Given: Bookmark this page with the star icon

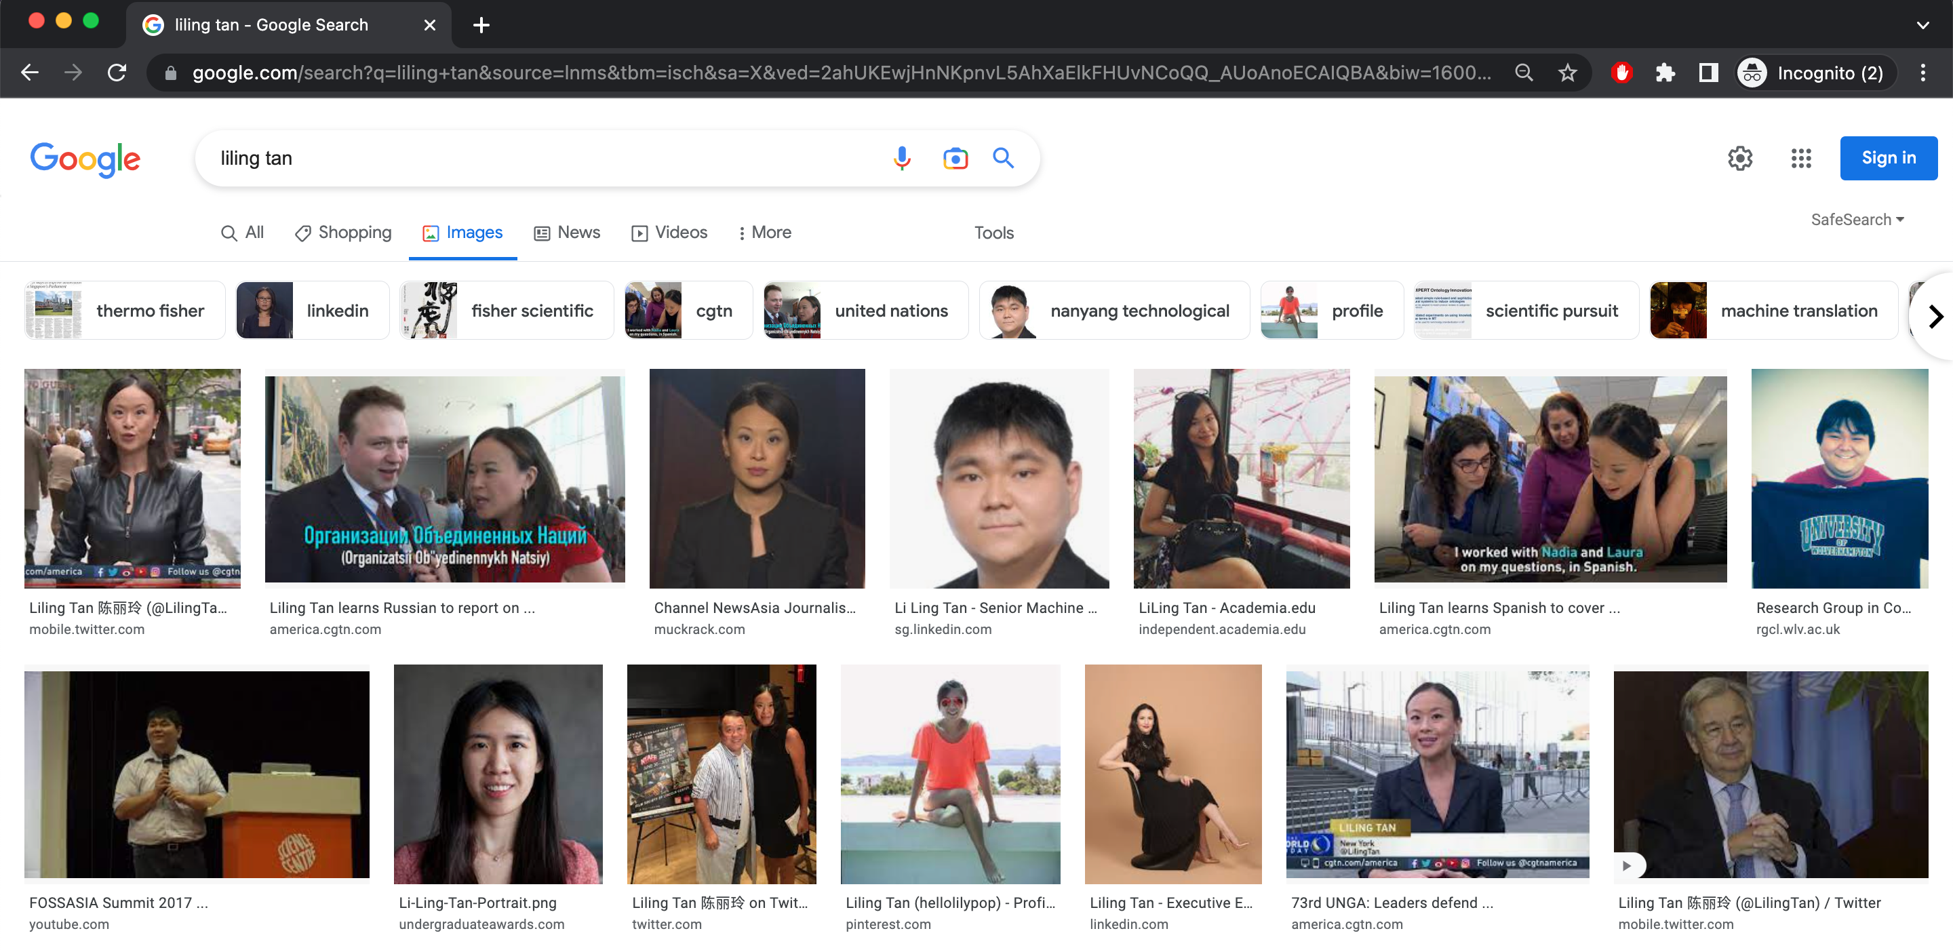Looking at the screenshot, I should (1567, 73).
